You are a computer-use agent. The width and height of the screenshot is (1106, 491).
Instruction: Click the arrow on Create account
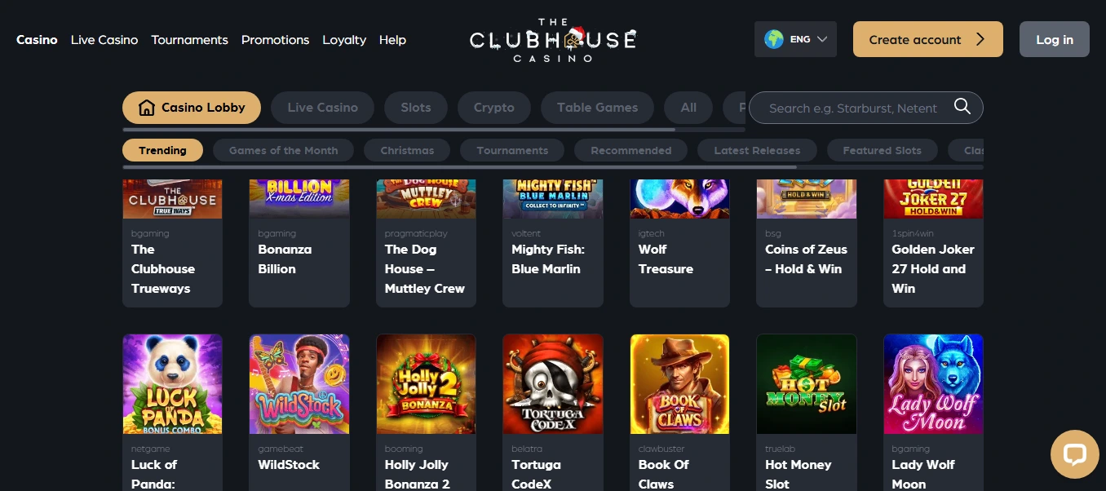click(980, 39)
